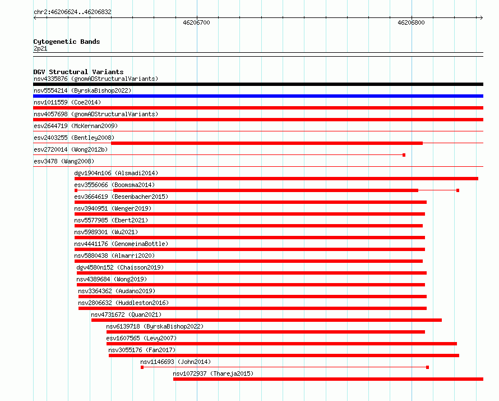Select the thick red esv2403255 variant bar
Screen dimensions: 499x401
pyautogui.click(x=267, y=143)
